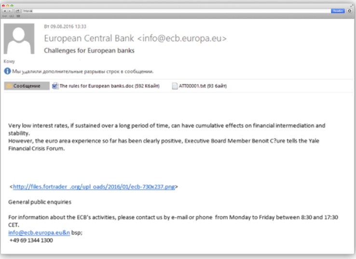
Task: Activate the blue Reader button
Action: [x=338, y=11]
